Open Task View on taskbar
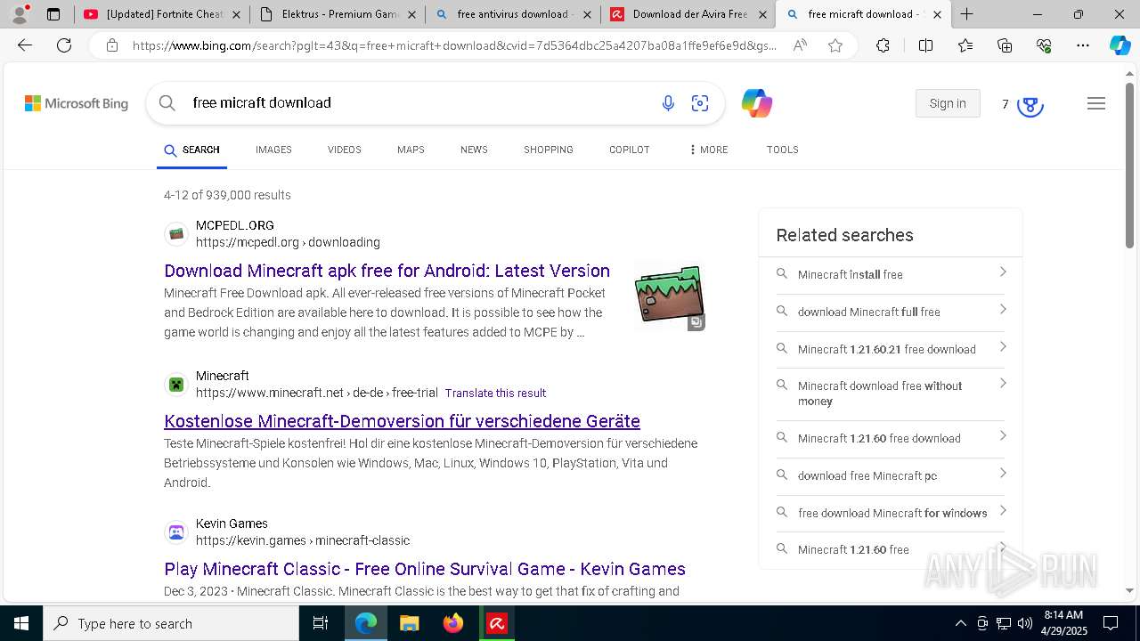This screenshot has width=1140, height=641. click(321, 623)
